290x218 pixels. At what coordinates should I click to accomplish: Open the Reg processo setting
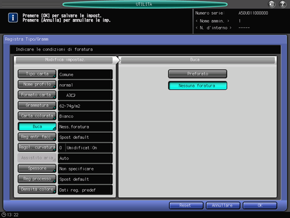click(x=37, y=179)
